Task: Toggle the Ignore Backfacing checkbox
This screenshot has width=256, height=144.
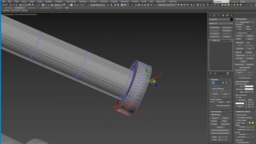Action: pos(211,89)
